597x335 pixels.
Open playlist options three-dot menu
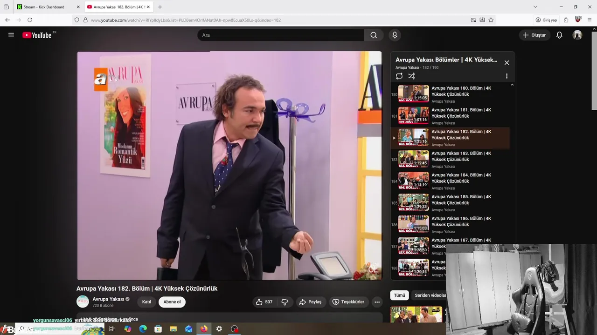507,76
